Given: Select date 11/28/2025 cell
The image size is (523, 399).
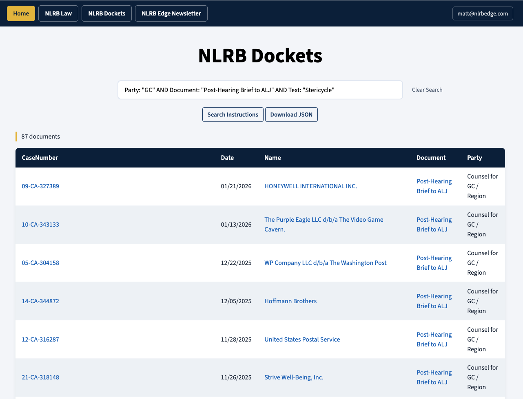Looking at the screenshot, I should click(236, 339).
